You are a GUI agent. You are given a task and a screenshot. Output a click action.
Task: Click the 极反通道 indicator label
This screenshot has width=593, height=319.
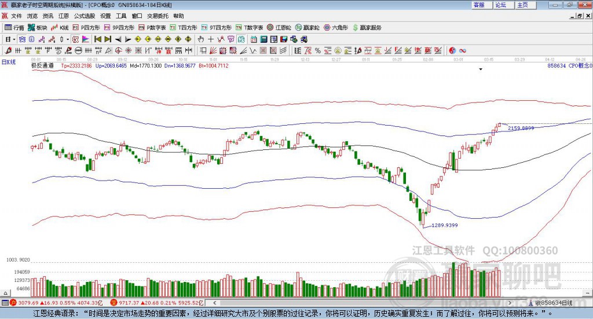pos(42,66)
